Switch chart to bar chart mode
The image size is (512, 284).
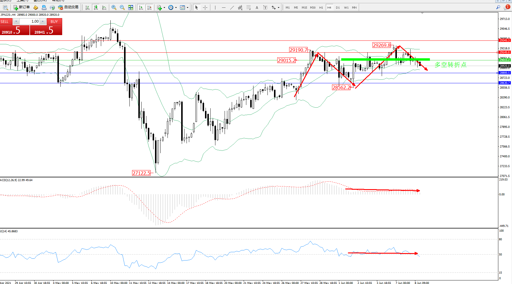point(87,7)
